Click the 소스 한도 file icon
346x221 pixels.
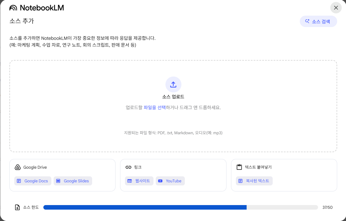click(17, 207)
